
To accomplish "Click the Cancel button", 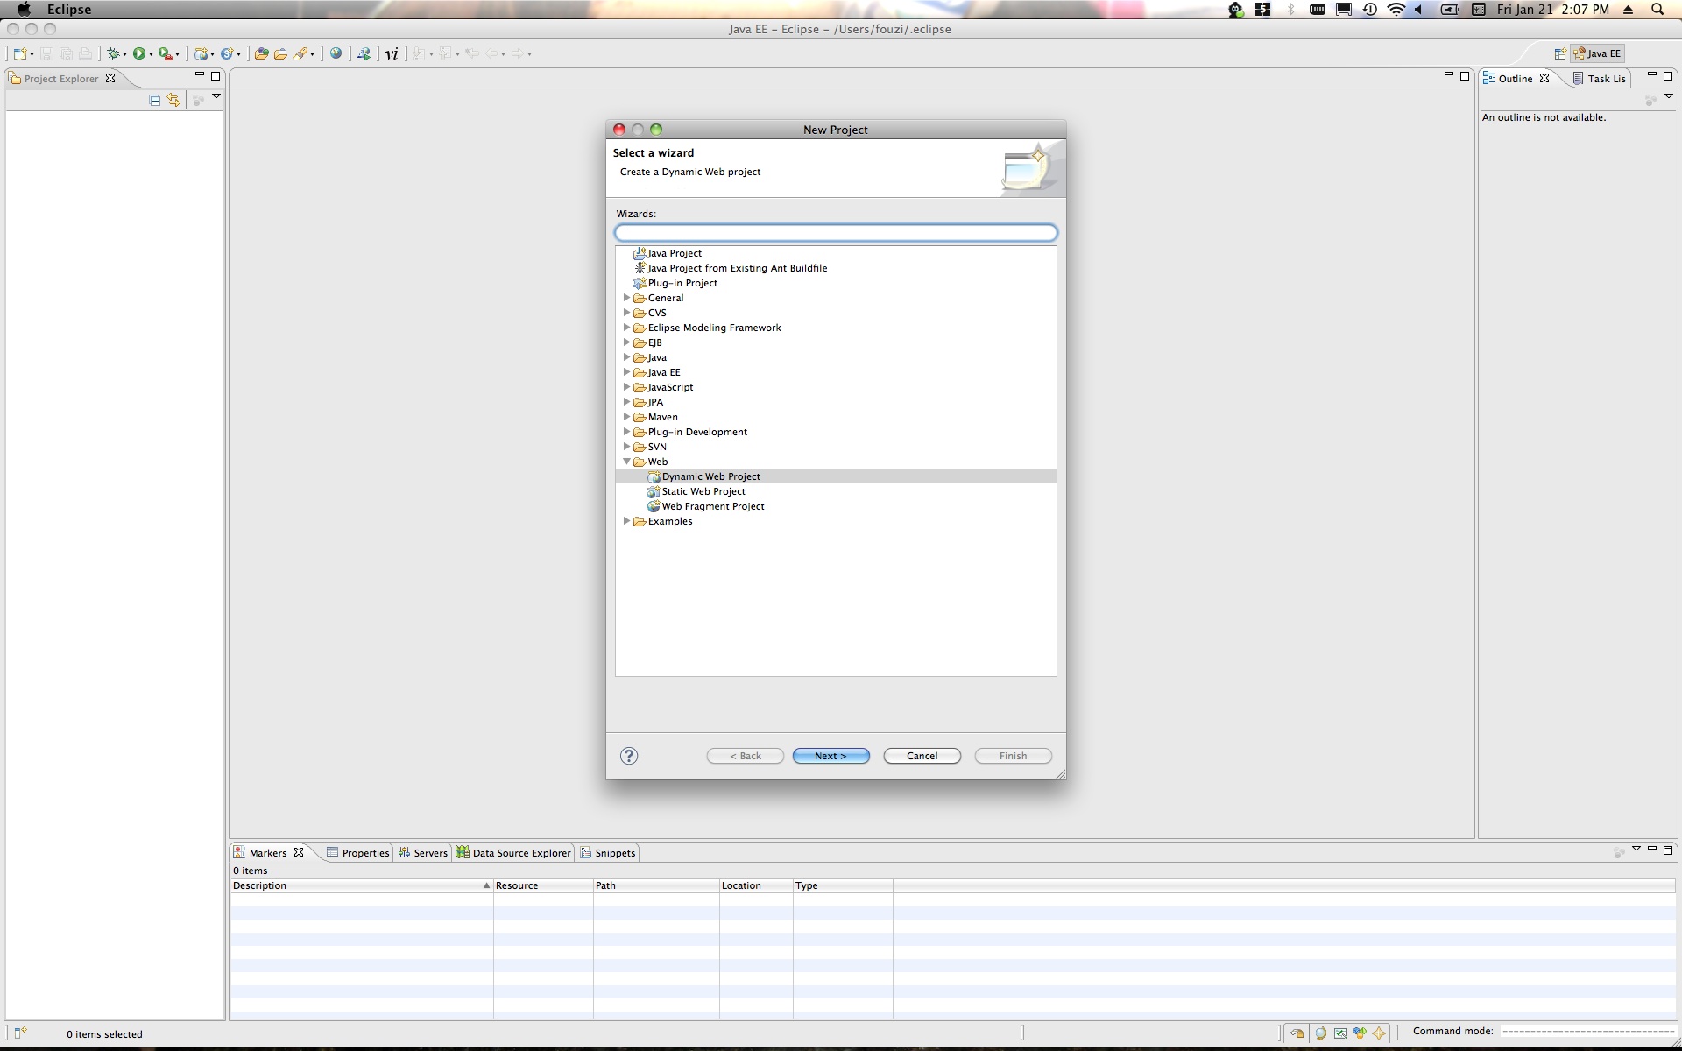I will click(922, 756).
